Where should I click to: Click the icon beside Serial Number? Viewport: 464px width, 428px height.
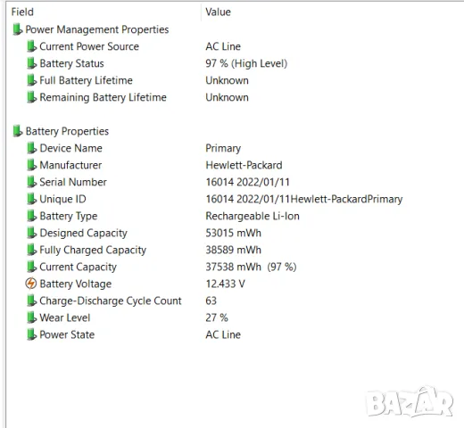[31, 182]
